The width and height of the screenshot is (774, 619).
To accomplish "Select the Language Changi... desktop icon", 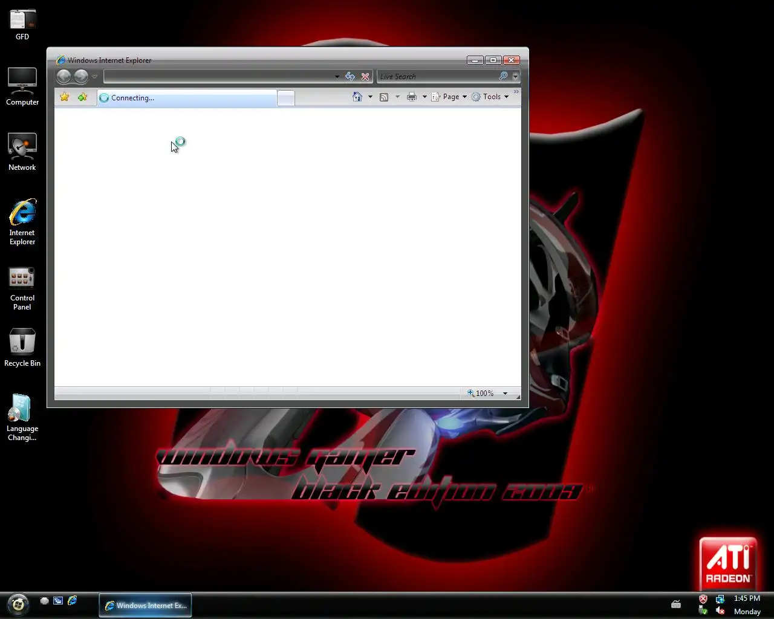I will [x=22, y=418].
